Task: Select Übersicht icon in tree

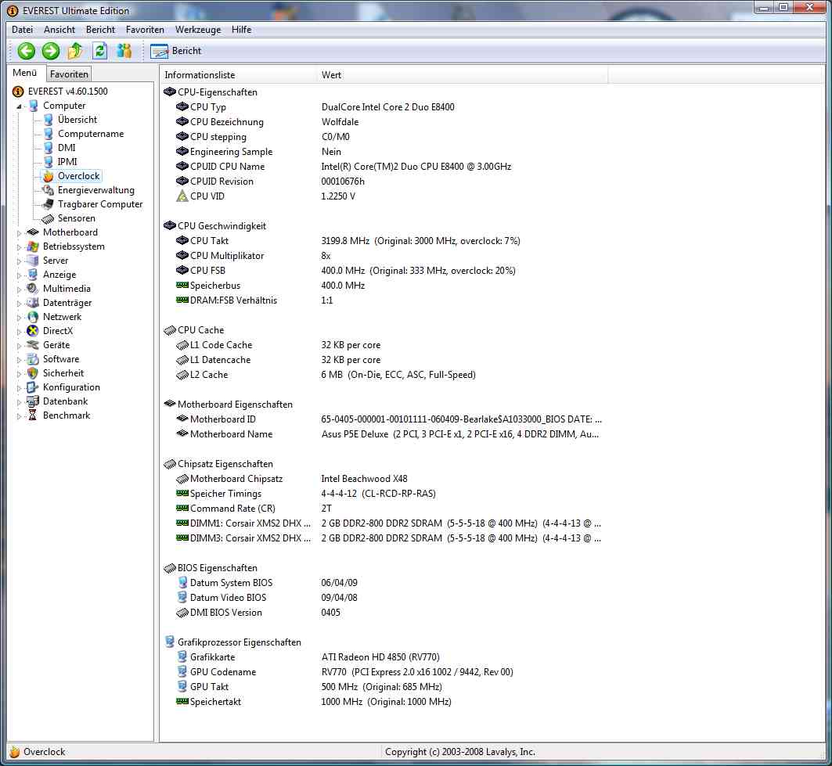Action: (x=49, y=120)
